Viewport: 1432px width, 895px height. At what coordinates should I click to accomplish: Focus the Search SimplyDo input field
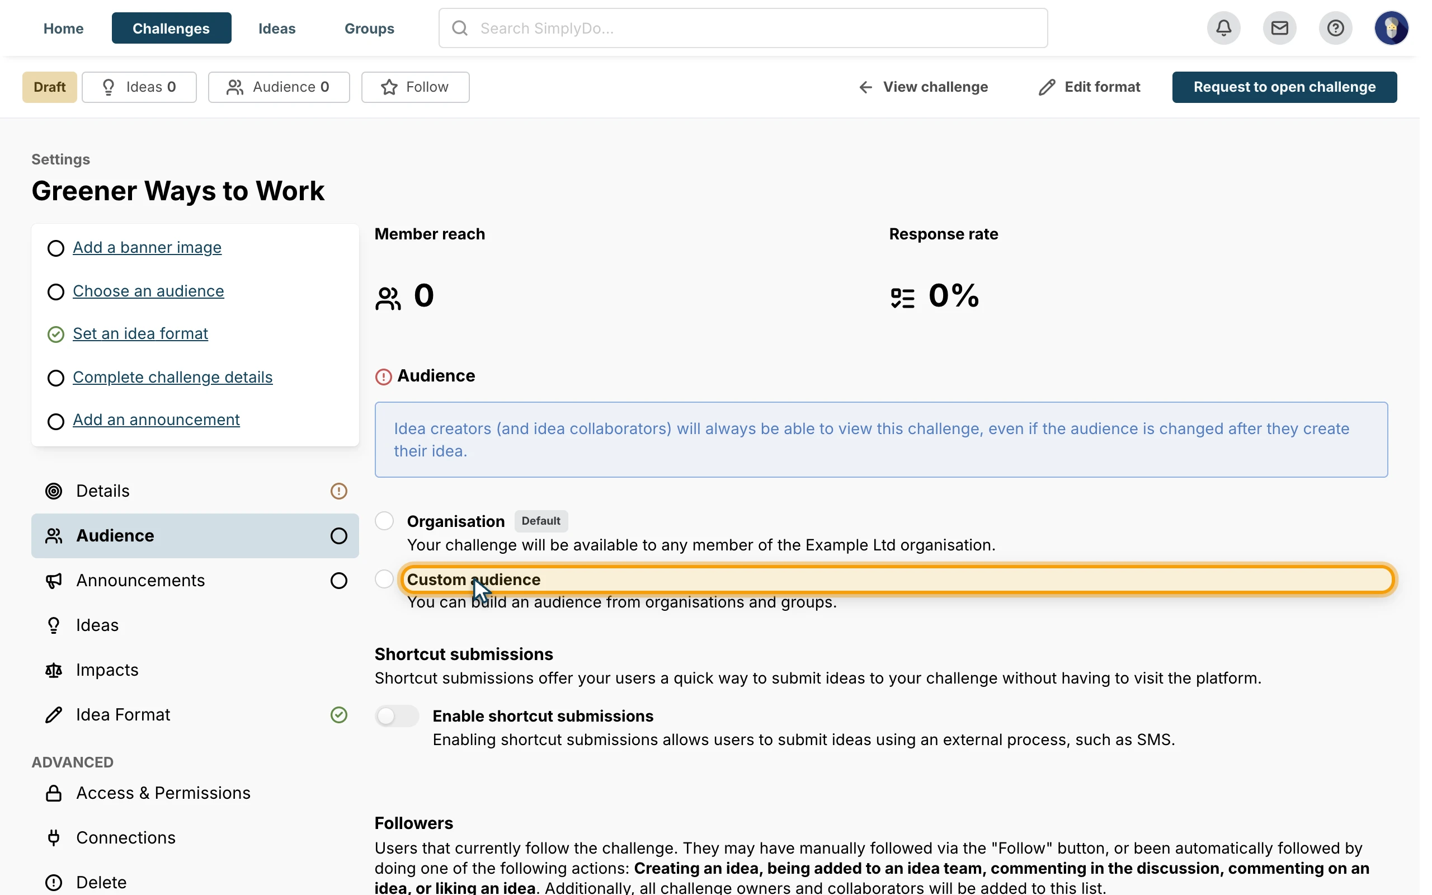coord(743,28)
